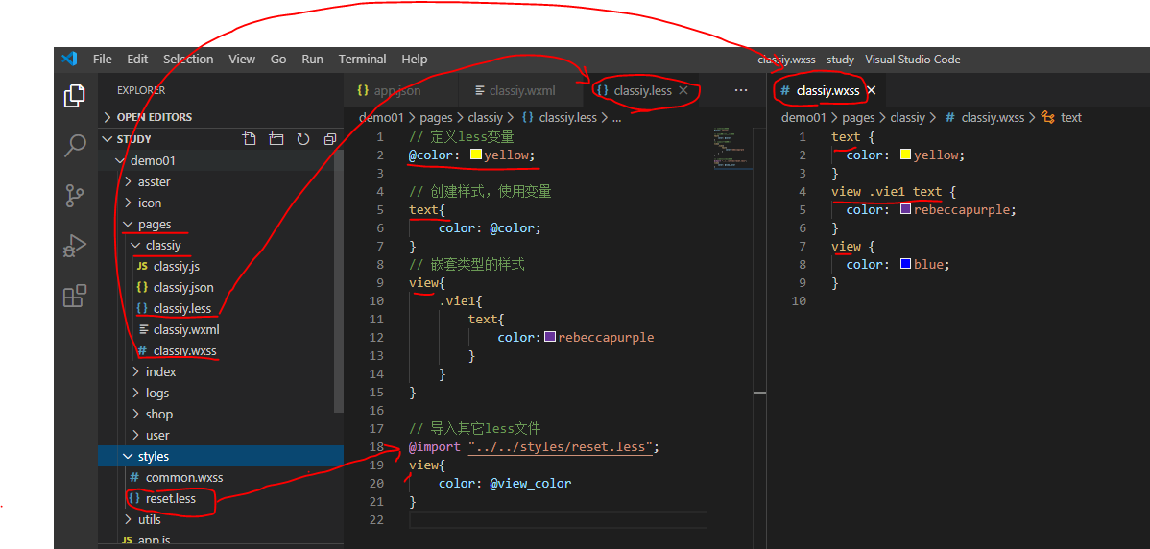Click rebeccapurple swatch in classiy.wxss editor
The height and width of the screenshot is (549, 1150).
[x=906, y=209]
